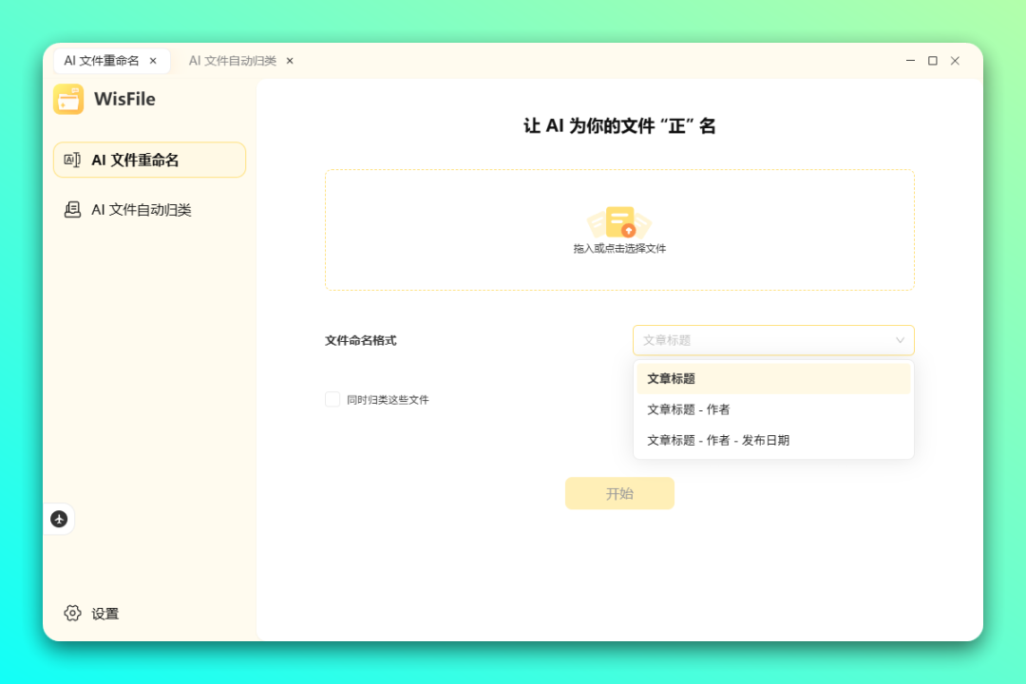
Task: Choose 文章标题 - 作者 naming format
Action: click(688, 409)
